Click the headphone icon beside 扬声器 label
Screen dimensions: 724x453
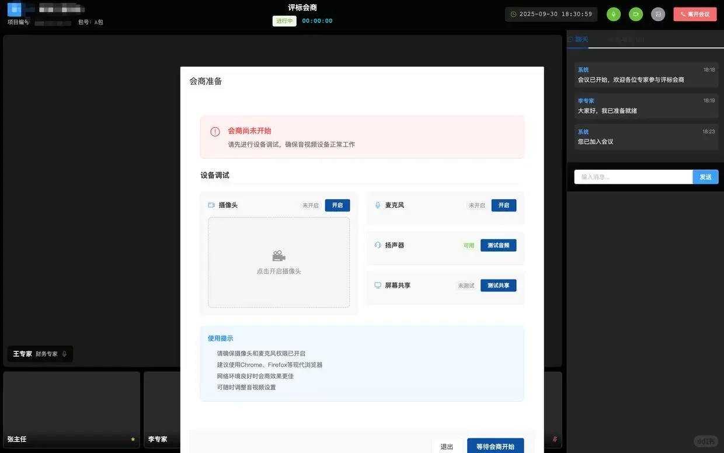[377, 245]
